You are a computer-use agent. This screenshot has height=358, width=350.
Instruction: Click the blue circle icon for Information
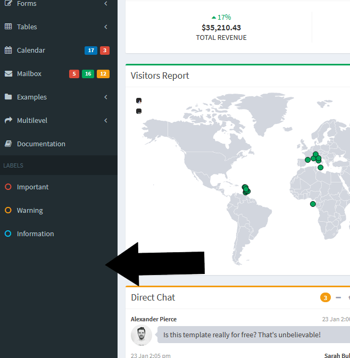8,234
